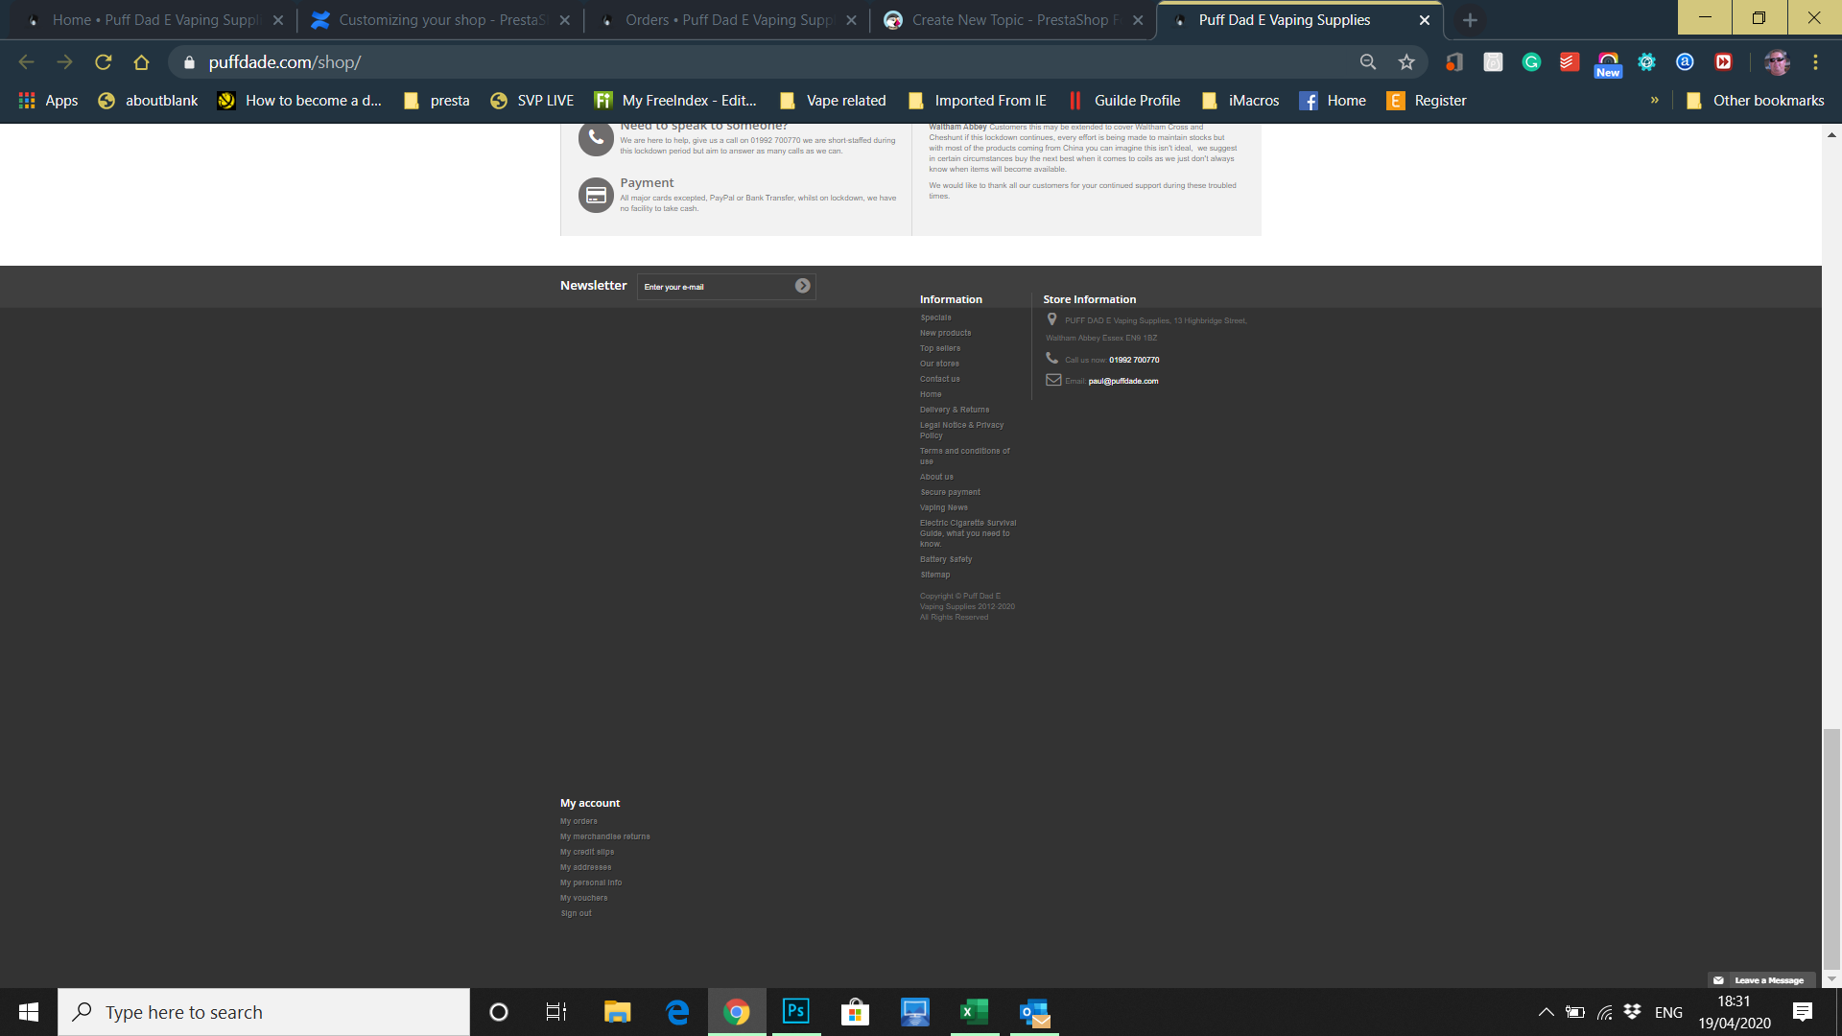Viewport: 1842px width, 1036px height.
Task: Click the home button in toolbar
Action: 141,62
